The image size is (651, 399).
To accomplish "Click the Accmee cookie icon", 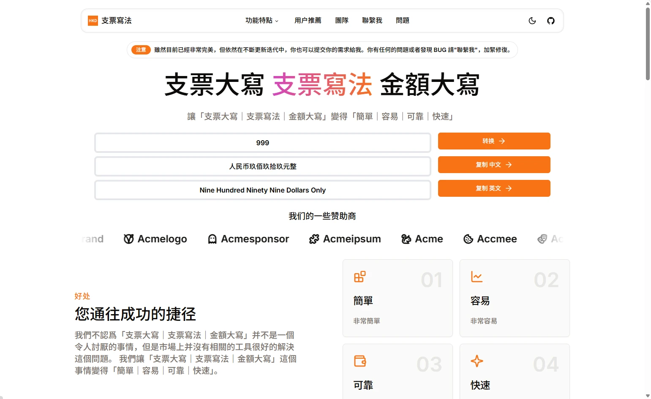I will click(468, 239).
